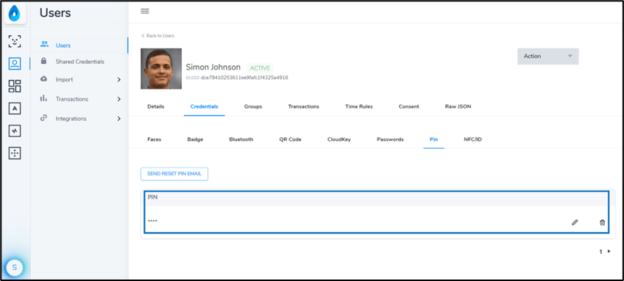Select the Badge credential tab
Image resolution: width=624 pixels, height=281 pixels.
tap(195, 139)
